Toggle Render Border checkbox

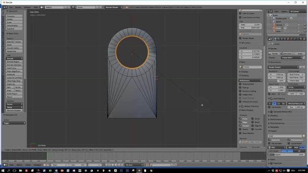[x=240, y=38]
